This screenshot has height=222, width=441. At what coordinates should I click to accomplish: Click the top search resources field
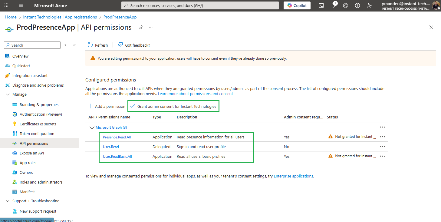tap(200, 5)
